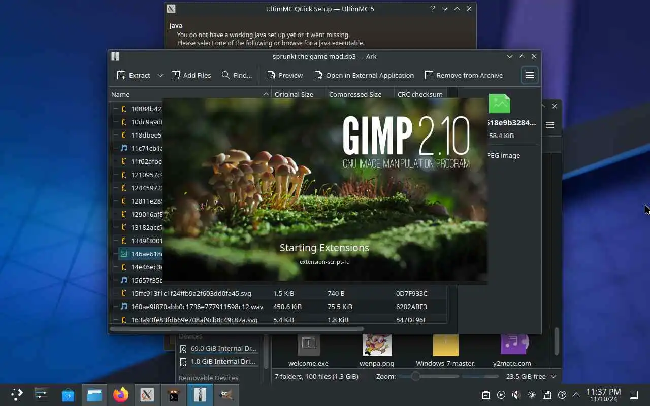Click Open in External Application

(x=364, y=75)
